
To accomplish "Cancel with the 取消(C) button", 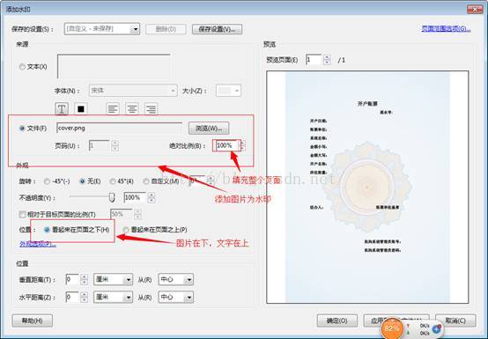I will [x=455, y=321].
